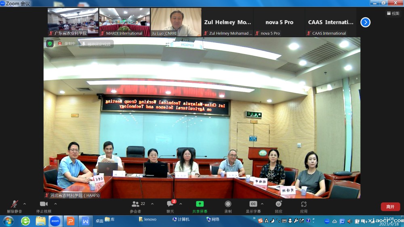
Task: Leave the meeting with 离开 button
Action: pyautogui.click(x=390, y=206)
